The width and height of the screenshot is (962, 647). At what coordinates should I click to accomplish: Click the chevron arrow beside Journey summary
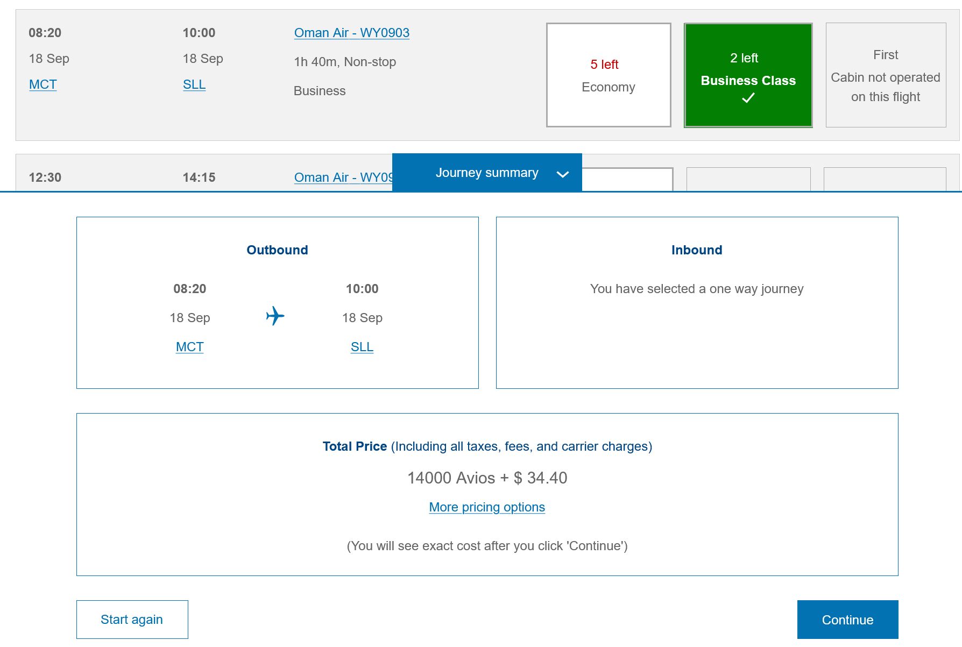click(563, 174)
